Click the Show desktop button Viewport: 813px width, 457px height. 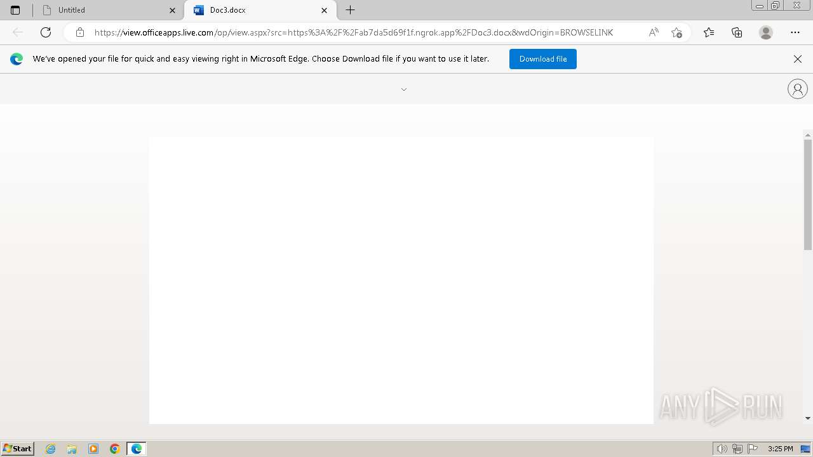806,449
